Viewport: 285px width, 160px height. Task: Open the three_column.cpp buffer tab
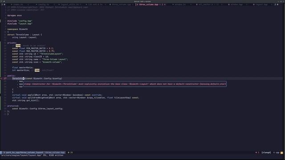122,4
